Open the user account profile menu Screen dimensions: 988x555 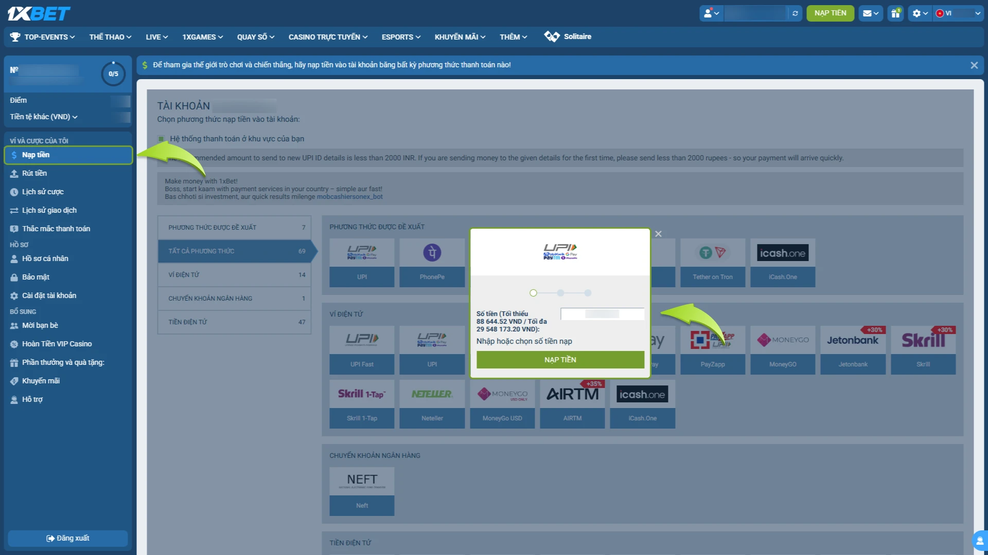point(711,13)
